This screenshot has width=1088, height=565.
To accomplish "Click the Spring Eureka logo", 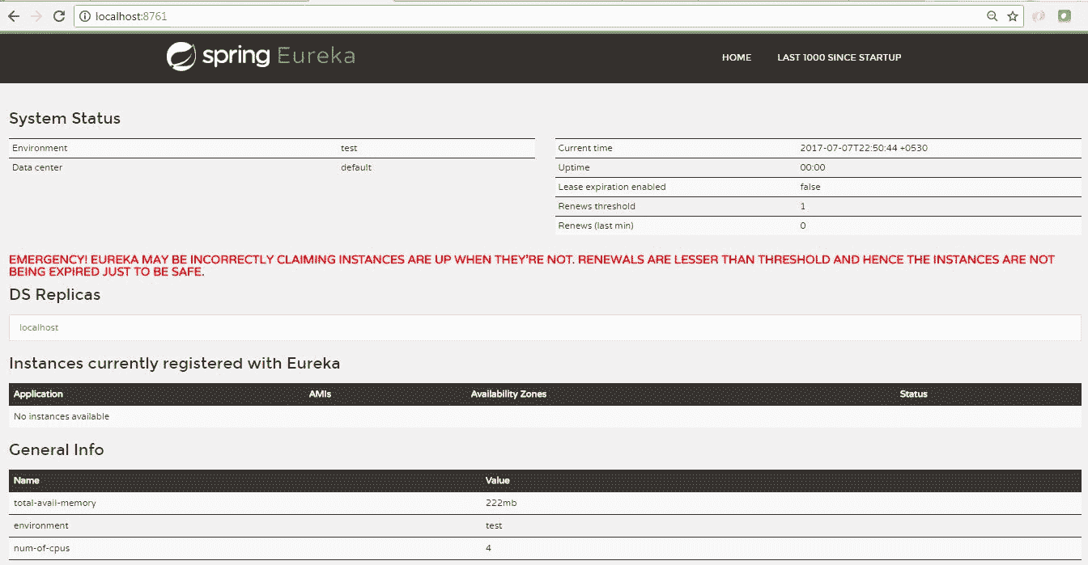I will (261, 57).
